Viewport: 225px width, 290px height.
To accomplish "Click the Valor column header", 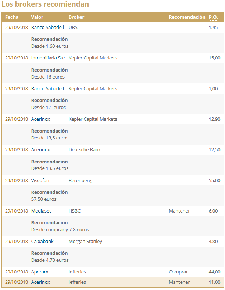I will tap(37, 17).
